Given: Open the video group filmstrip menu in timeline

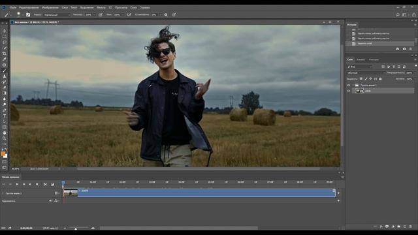Looking at the screenshot, I should [56, 193].
